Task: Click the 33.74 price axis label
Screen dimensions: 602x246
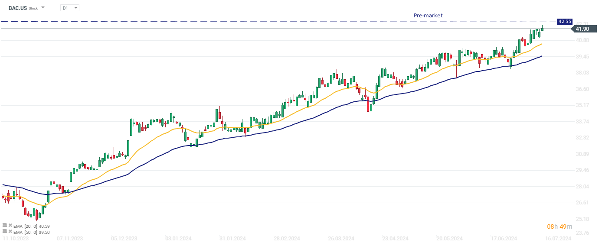Action: pos(582,121)
